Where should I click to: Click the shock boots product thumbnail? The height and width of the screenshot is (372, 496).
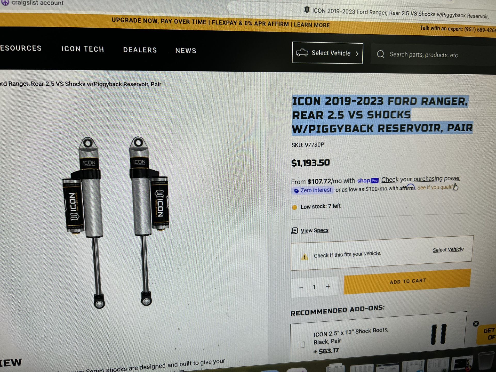pos(439,334)
